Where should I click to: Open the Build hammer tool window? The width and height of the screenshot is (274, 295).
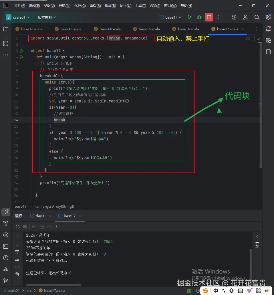(6, 223)
